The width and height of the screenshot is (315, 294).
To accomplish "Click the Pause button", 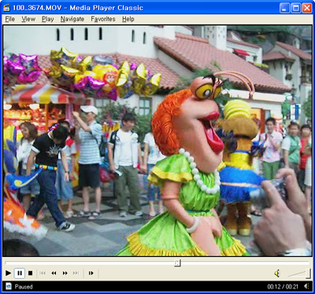I will point(20,274).
